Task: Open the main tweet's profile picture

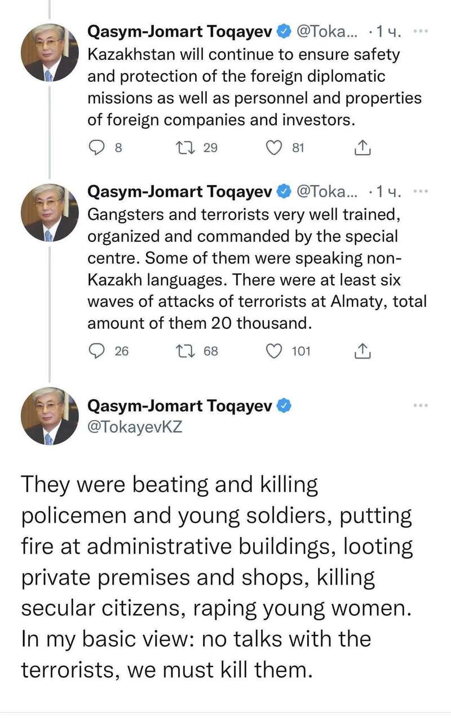Action: pos(50,416)
